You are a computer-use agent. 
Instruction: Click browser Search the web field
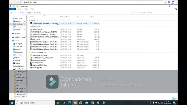[x=91, y=2]
